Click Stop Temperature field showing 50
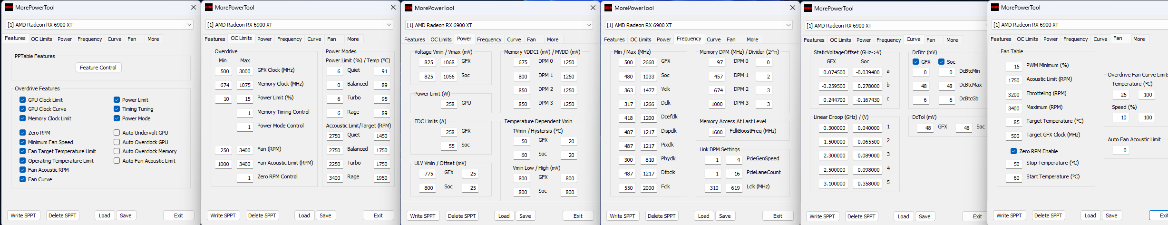Viewport: 1168px width, 225px height. click(1014, 164)
